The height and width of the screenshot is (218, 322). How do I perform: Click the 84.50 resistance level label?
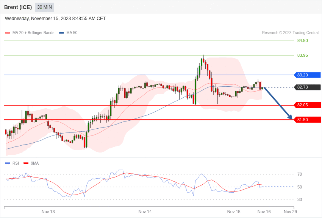coord(303,40)
